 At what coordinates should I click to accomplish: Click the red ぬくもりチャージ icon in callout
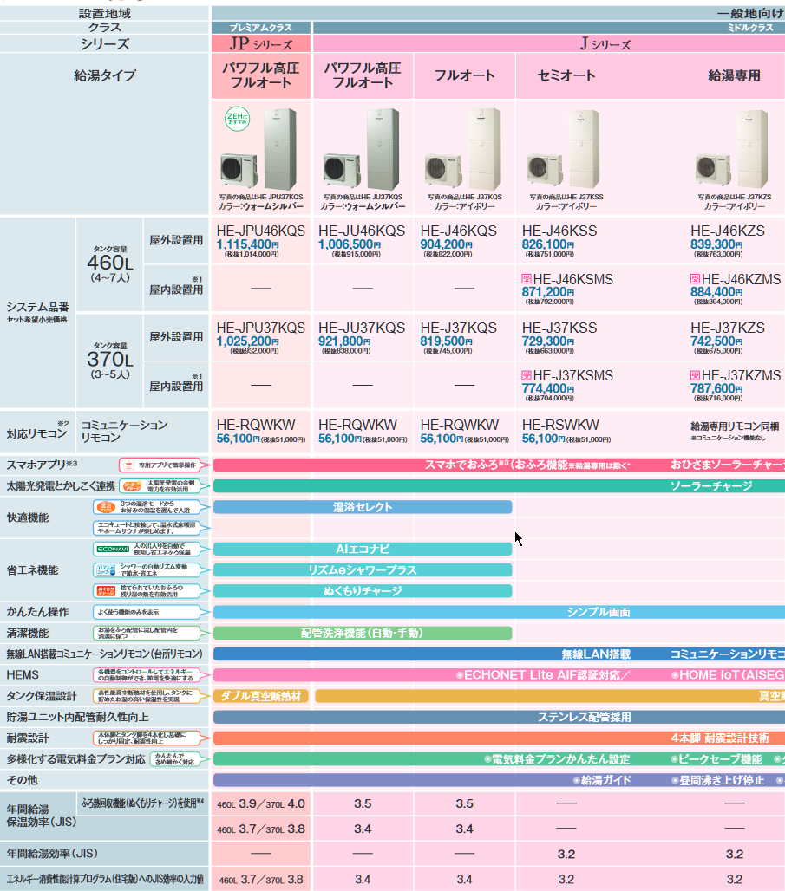(107, 591)
